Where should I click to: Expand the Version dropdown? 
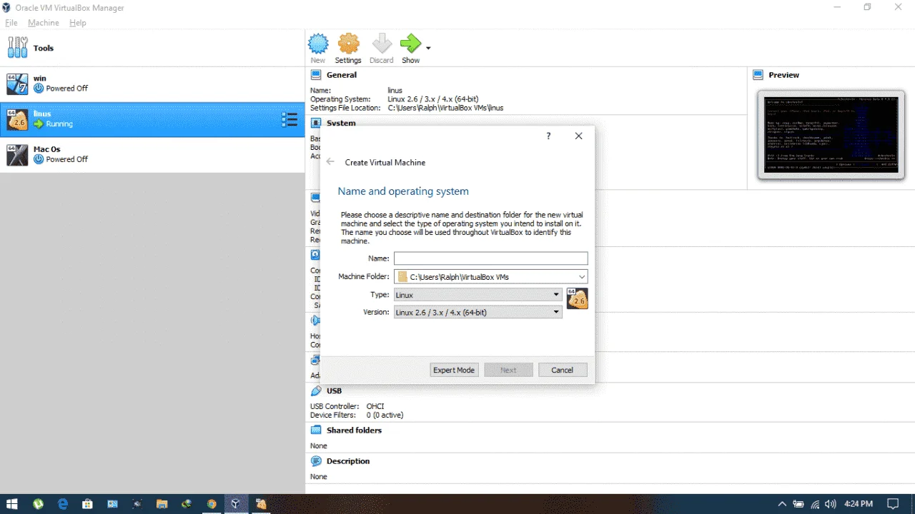click(x=478, y=312)
